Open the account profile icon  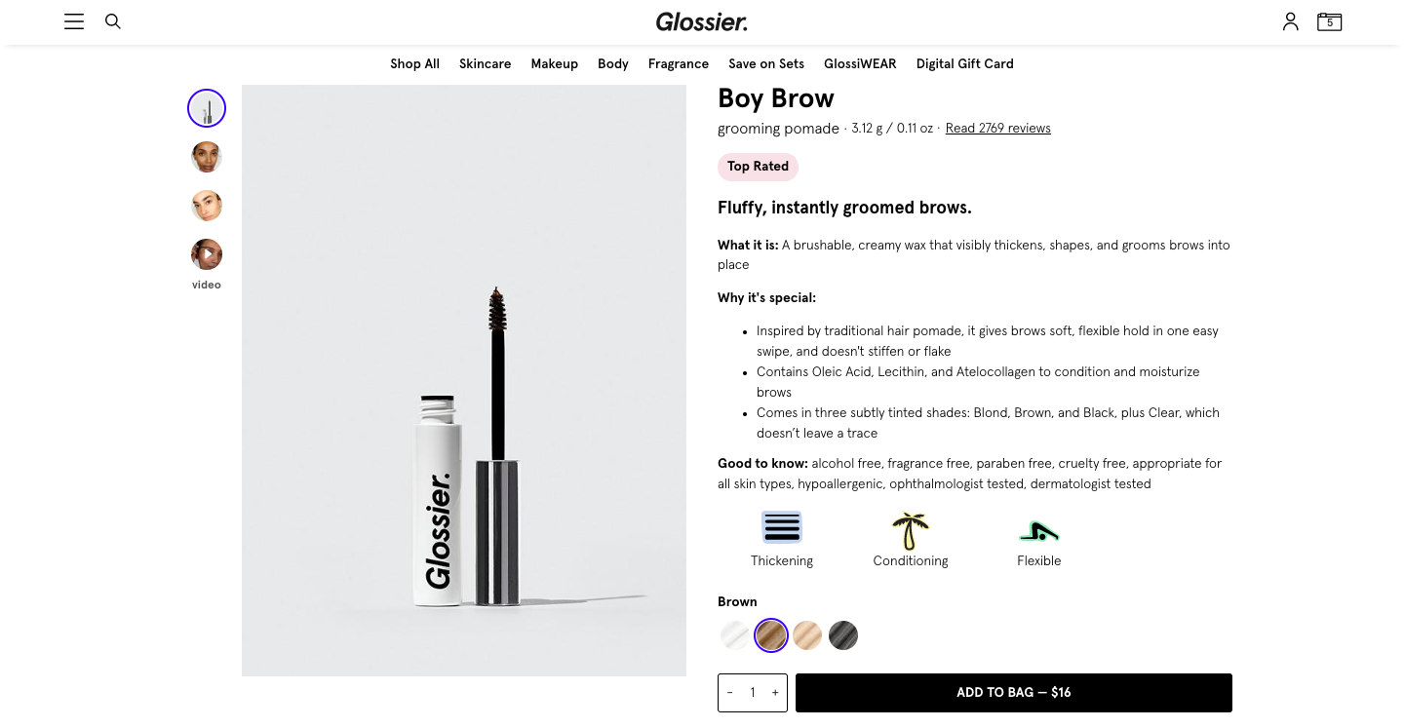(1290, 21)
